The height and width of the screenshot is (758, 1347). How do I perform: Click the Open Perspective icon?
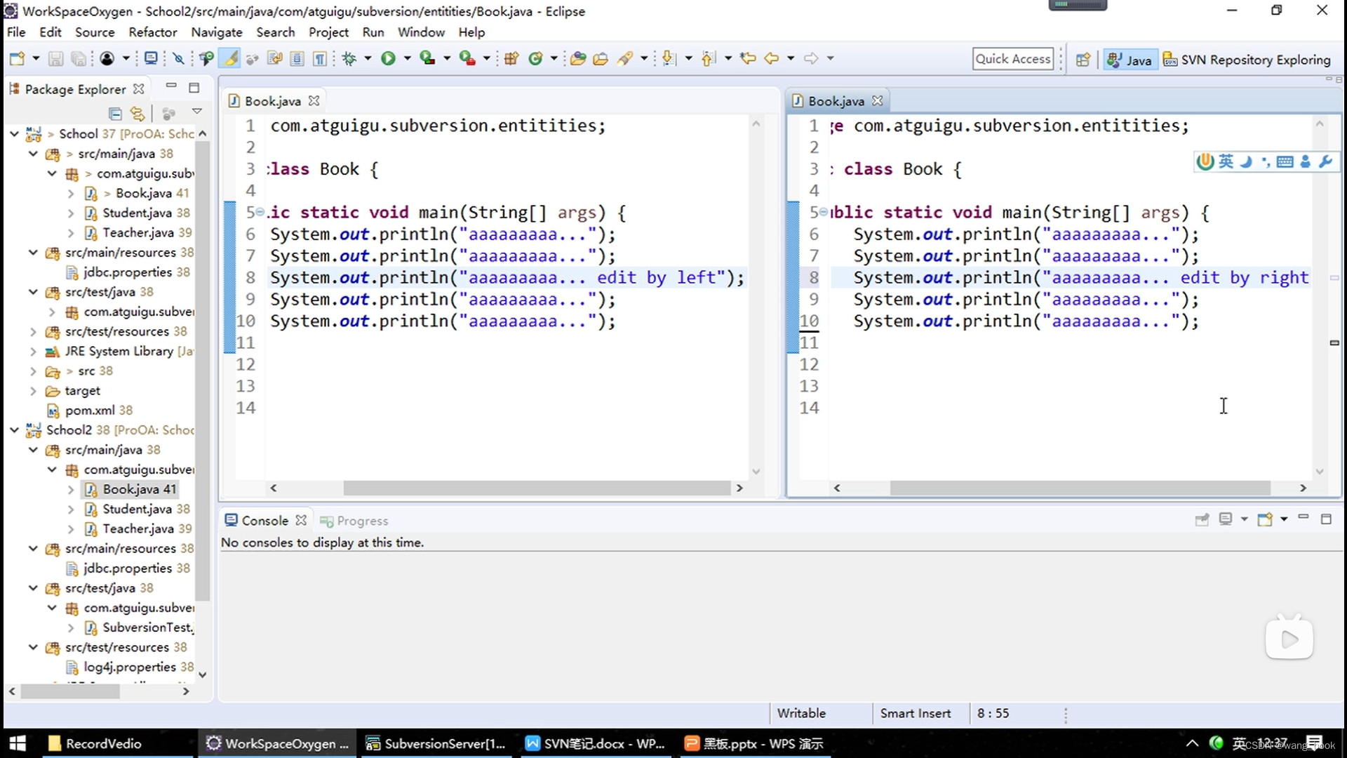(1083, 60)
